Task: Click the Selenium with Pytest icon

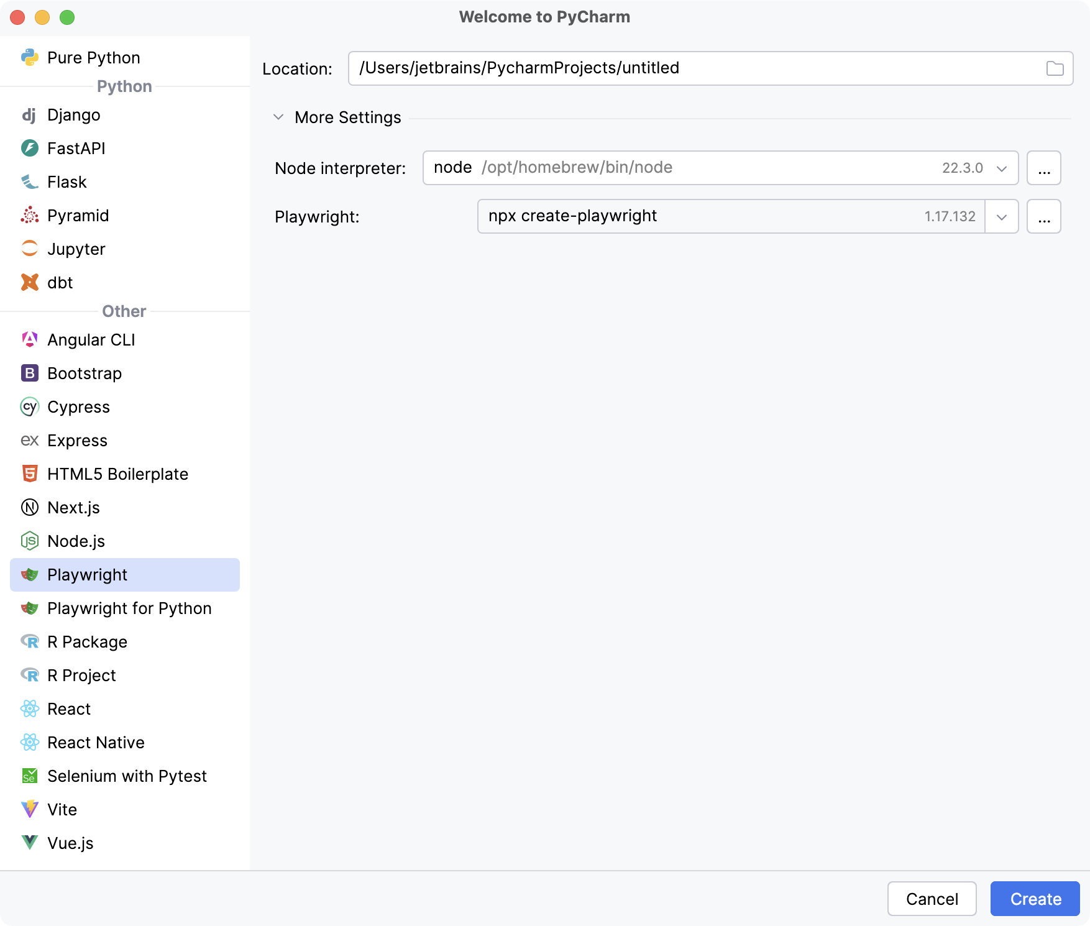Action: [x=29, y=776]
